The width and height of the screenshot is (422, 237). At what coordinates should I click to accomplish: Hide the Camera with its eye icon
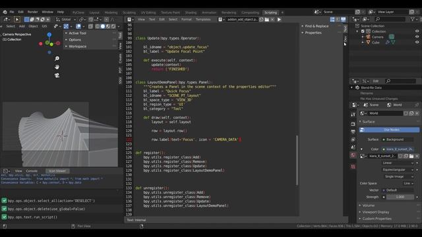tap(417, 37)
